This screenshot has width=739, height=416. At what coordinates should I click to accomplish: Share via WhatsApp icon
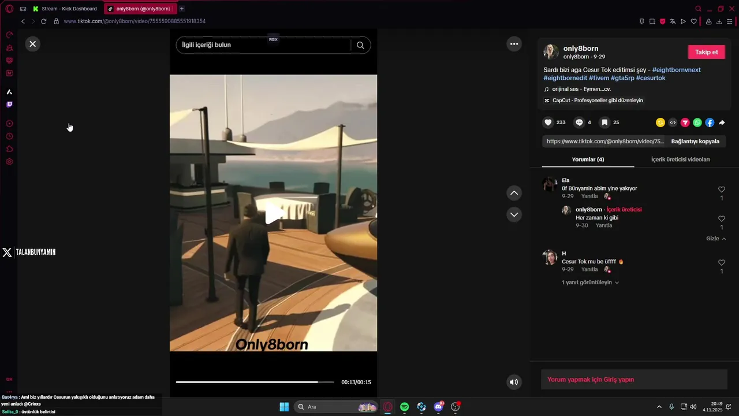pyautogui.click(x=697, y=122)
